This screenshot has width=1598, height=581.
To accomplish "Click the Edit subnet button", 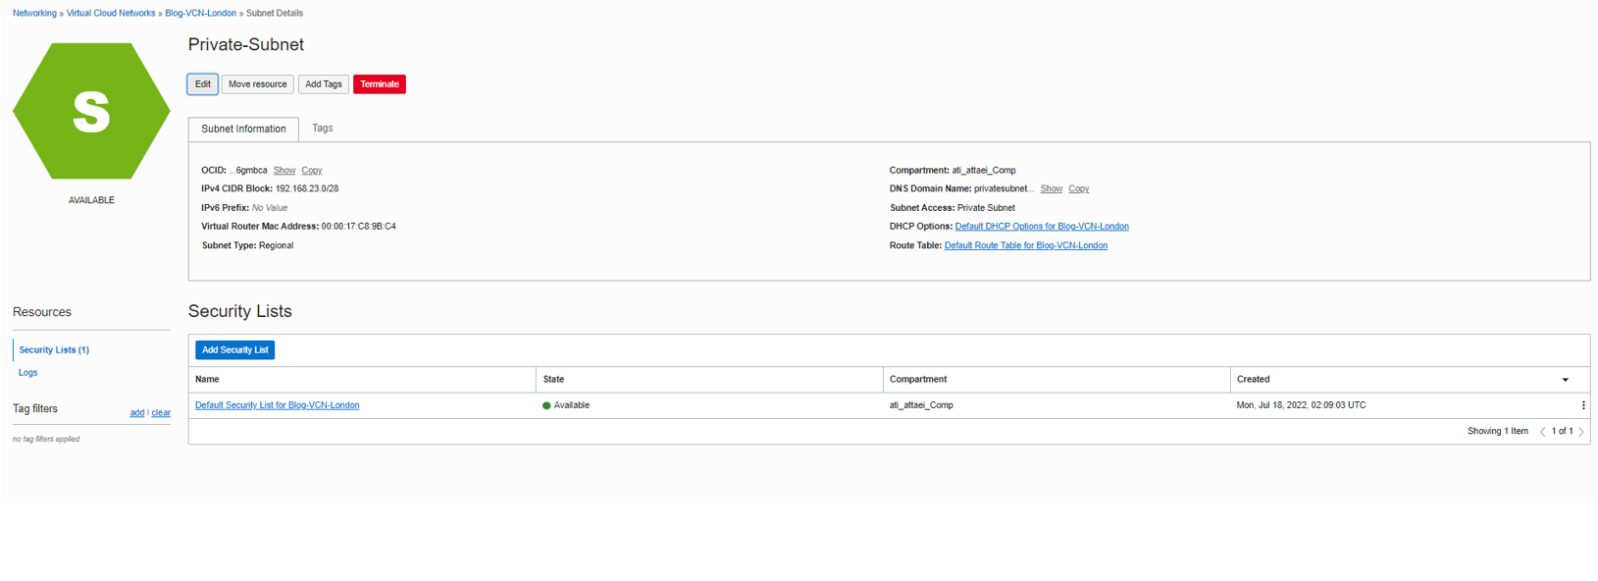I will point(202,84).
